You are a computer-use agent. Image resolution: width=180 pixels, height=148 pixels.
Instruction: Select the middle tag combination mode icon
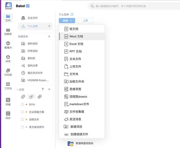point(31,97)
